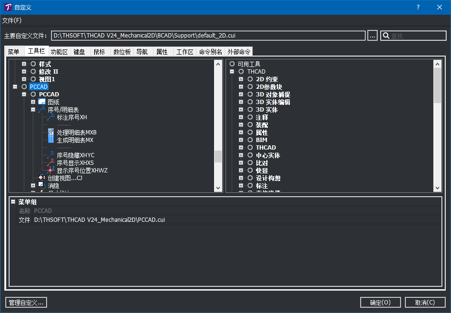
Task: Select the 序号隐藏XHYC icon
Action: (x=51, y=155)
